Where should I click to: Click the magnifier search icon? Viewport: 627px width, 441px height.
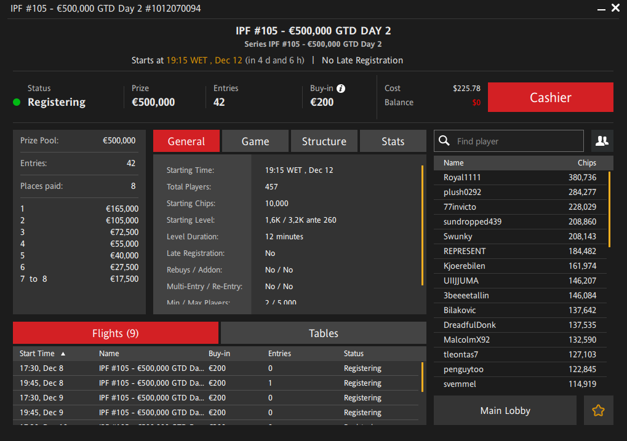[x=444, y=141]
